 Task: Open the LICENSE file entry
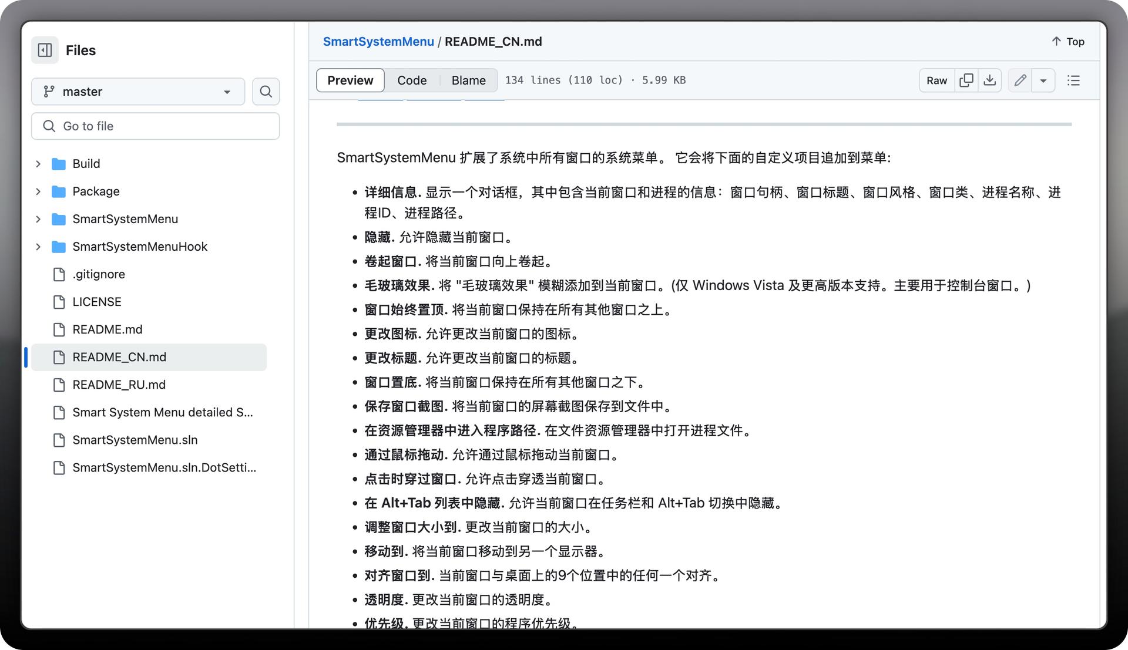pos(97,302)
